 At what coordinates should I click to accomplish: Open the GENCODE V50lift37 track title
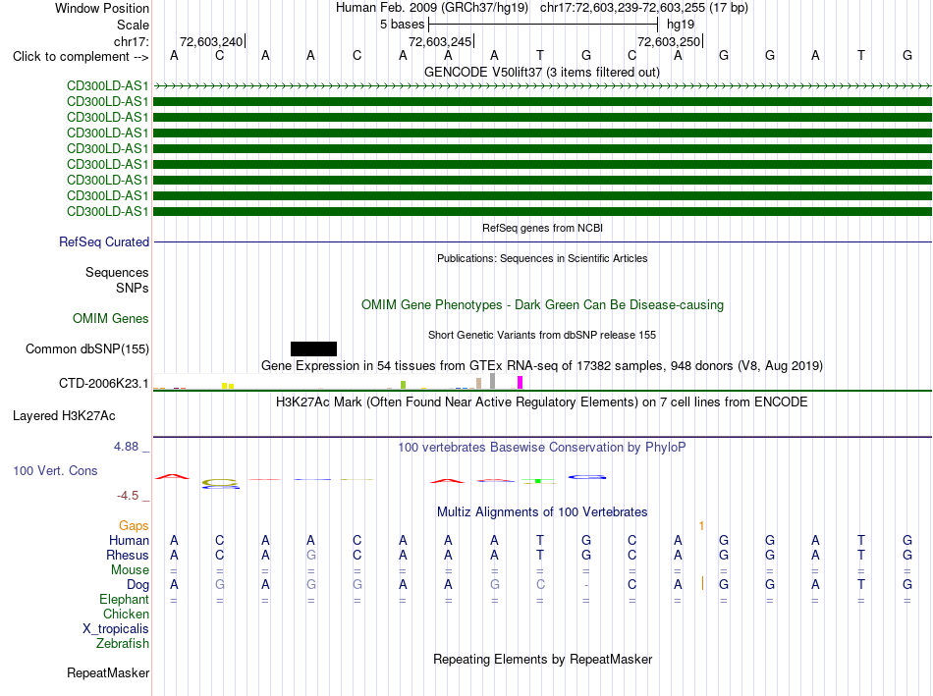tap(542, 72)
